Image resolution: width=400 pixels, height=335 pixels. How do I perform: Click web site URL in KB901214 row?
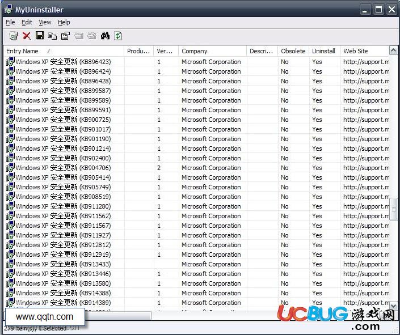click(x=366, y=149)
